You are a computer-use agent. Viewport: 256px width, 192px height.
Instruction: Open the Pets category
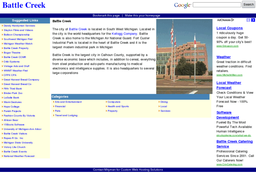(x=58, y=111)
